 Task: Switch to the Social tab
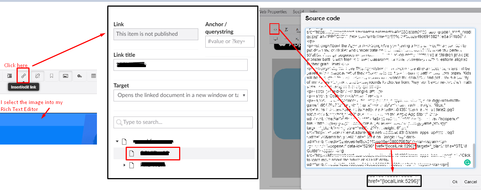(x=298, y=12)
